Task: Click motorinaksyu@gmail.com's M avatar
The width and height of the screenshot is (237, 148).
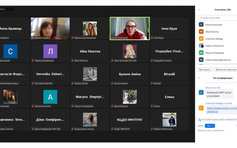Action: tap(201, 60)
